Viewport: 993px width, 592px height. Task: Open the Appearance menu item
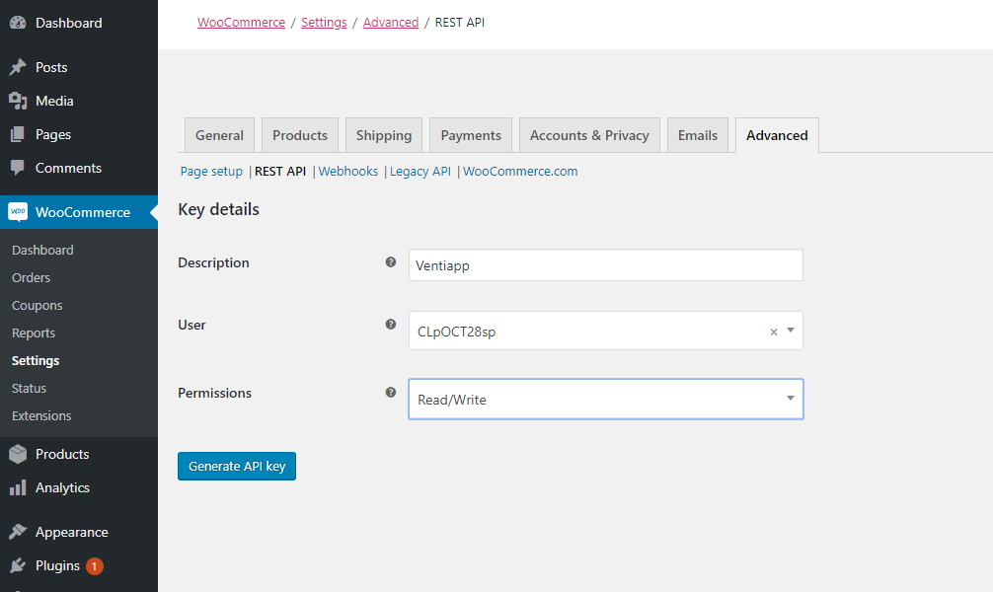pyautogui.click(x=79, y=532)
